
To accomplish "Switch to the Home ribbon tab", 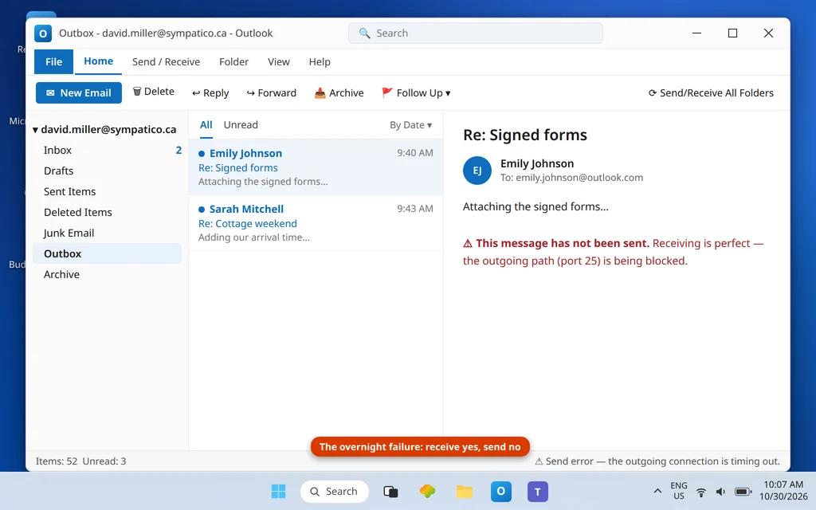I will tap(98, 61).
